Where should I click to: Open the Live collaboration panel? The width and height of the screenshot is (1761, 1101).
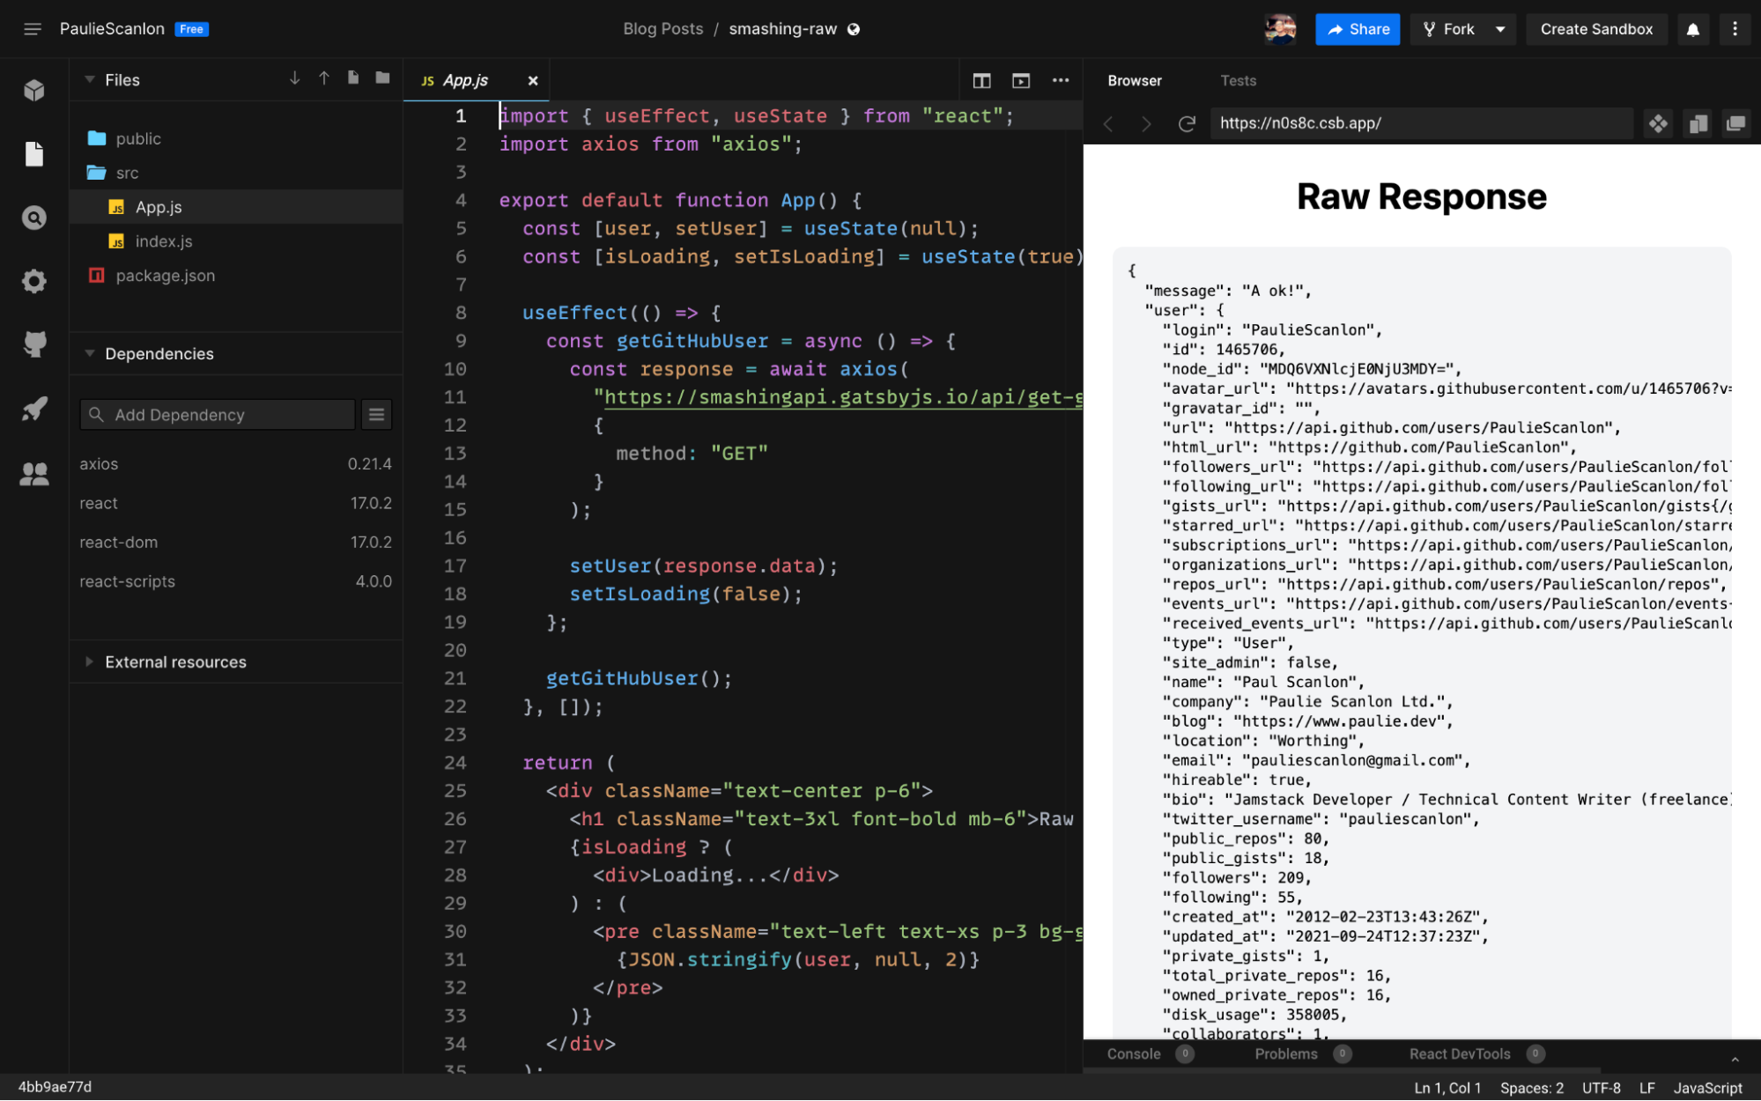click(33, 474)
